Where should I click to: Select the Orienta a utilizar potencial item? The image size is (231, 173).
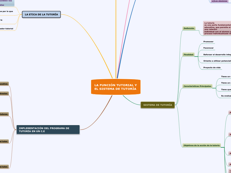(217, 61)
